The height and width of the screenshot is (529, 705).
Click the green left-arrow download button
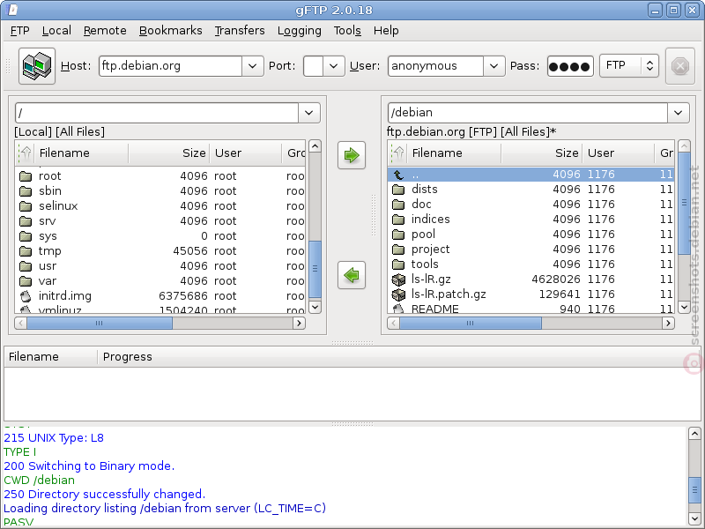tap(352, 275)
